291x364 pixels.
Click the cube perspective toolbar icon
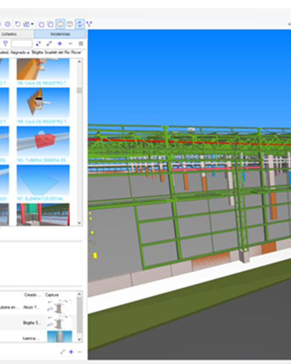coord(70,24)
